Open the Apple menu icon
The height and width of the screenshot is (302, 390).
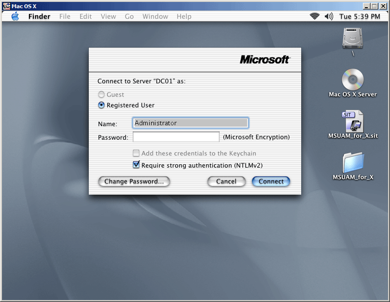(x=15, y=16)
